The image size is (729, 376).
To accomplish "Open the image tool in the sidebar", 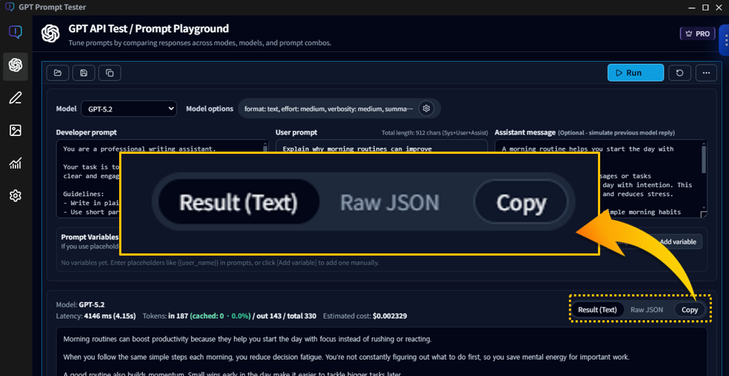I will pos(15,131).
